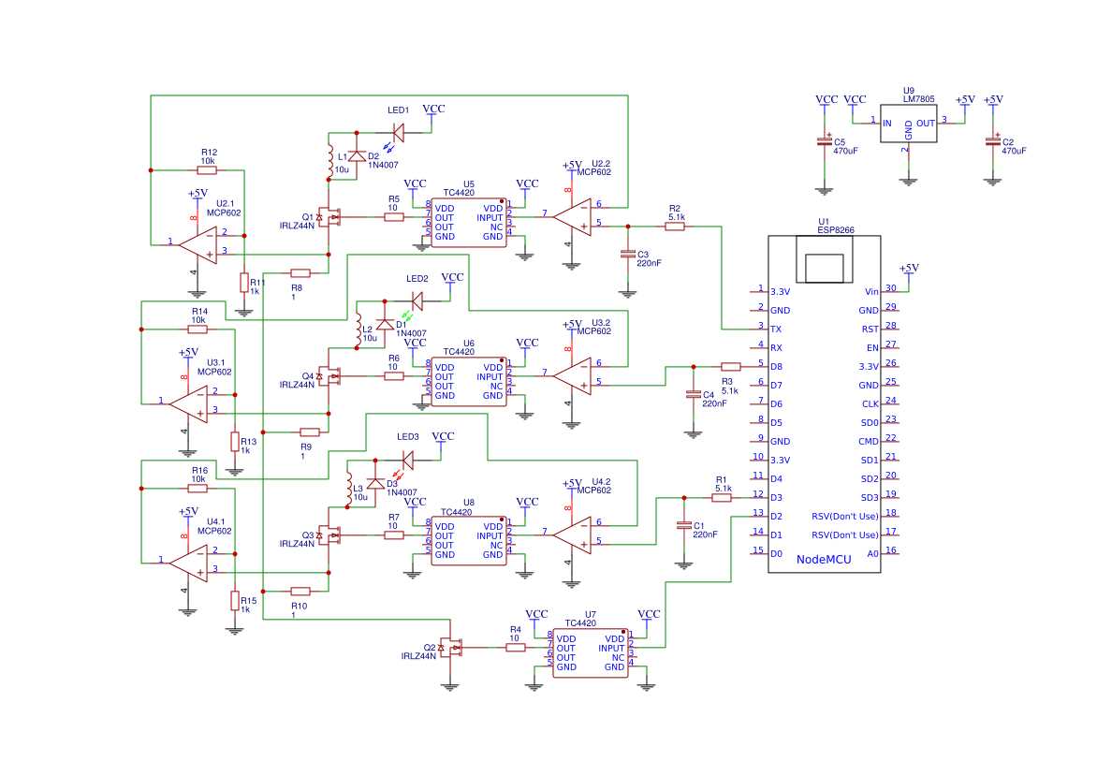Click the TX pin label on NodeMCU
The width and height of the screenshot is (1097, 776).
pos(776,329)
